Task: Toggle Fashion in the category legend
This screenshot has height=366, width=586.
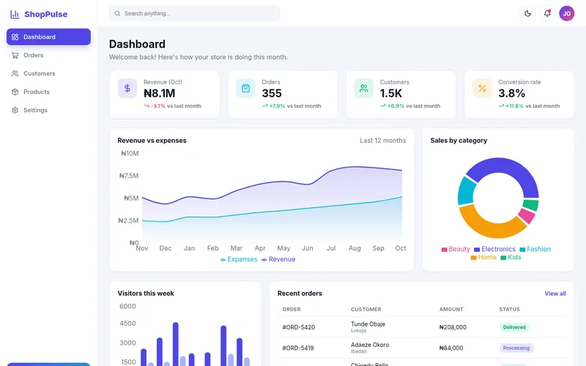Action: click(535, 249)
